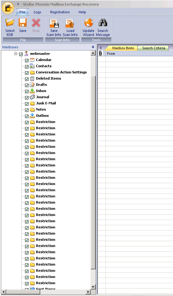This screenshot has height=296, width=173.
Task: Select the Journal folder label
Action: pyautogui.click(x=42, y=97)
